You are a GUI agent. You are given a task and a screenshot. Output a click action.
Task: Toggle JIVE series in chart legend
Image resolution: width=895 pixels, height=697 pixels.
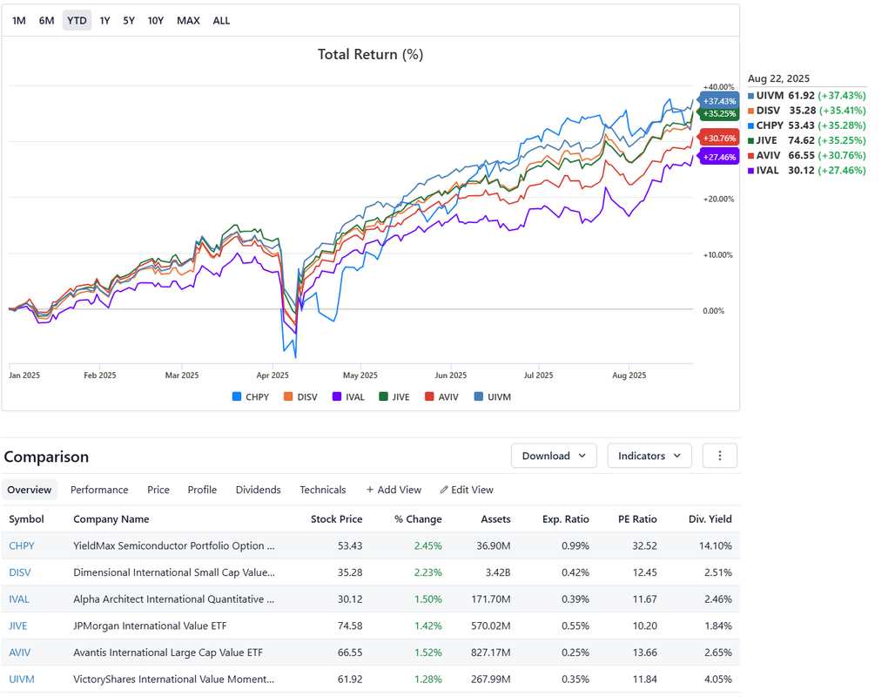click(394, 396)
